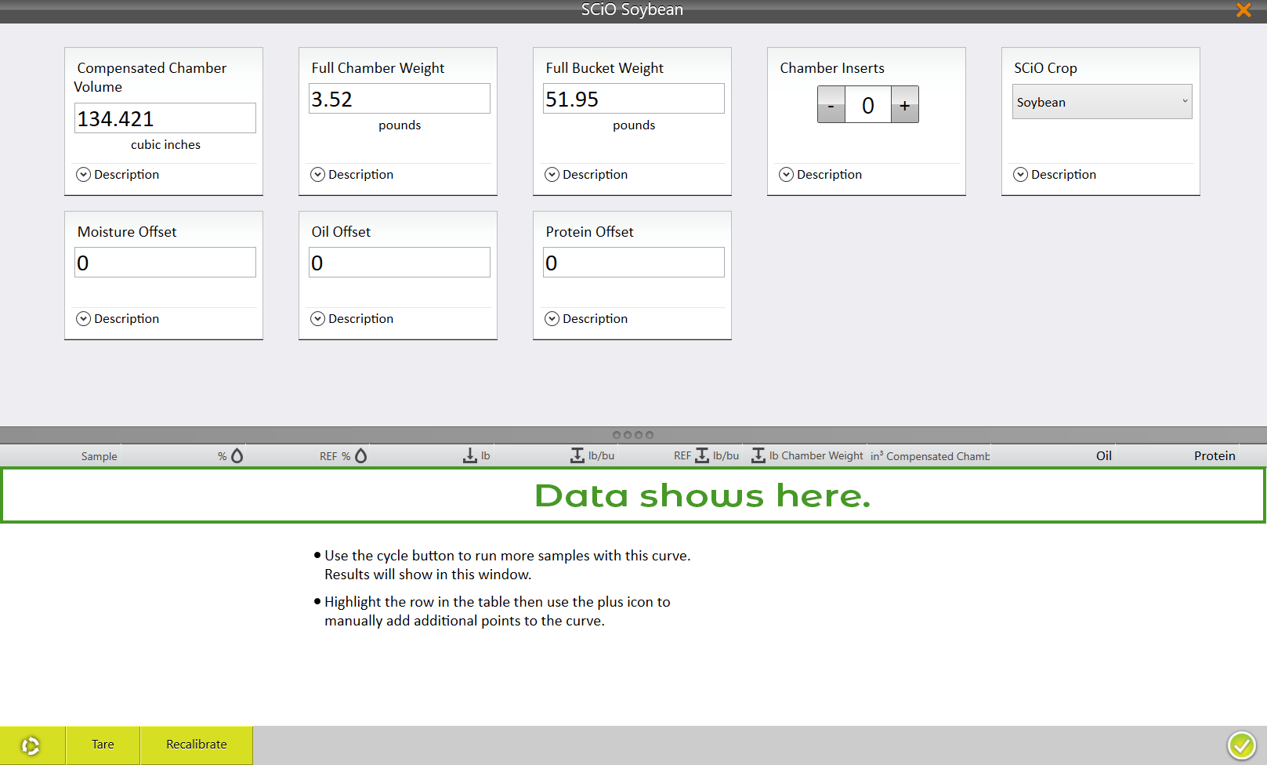Close the SCiO Soybean window
This screenshot has height=765, width=1267.
point(1243,10)
